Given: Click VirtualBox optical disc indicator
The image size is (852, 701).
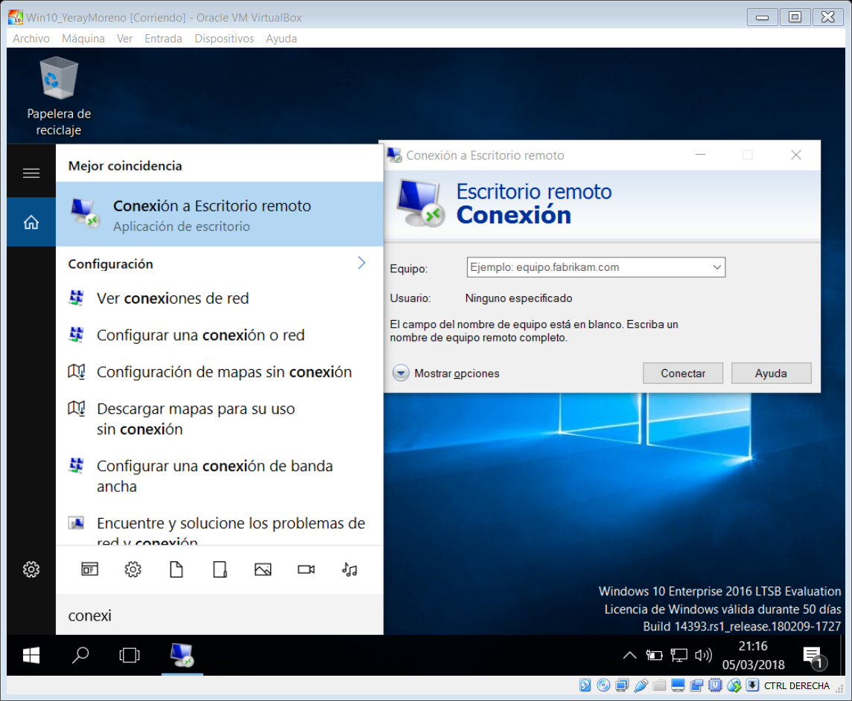Looking at the screenshot, I should coord(603,685).
